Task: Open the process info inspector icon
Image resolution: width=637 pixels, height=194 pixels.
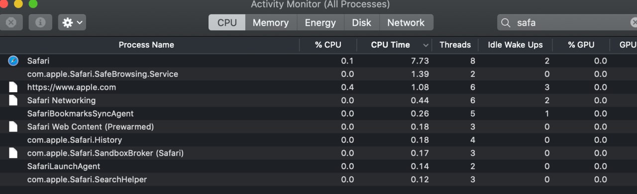Action: pyautogui.click(x=40, y=22)
